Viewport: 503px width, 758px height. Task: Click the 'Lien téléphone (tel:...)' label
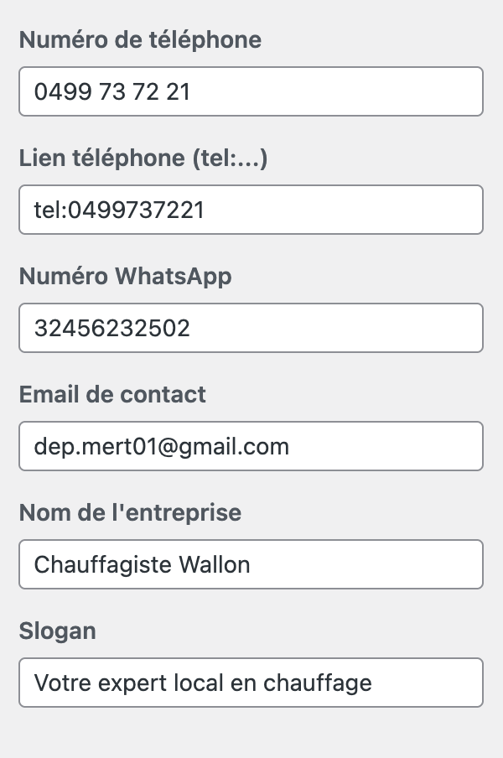[x=143, y=158]
